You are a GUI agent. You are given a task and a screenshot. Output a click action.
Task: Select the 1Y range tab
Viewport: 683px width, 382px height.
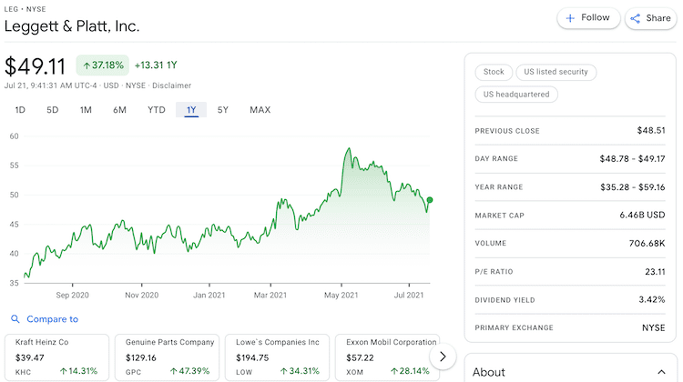coord(191,110)
